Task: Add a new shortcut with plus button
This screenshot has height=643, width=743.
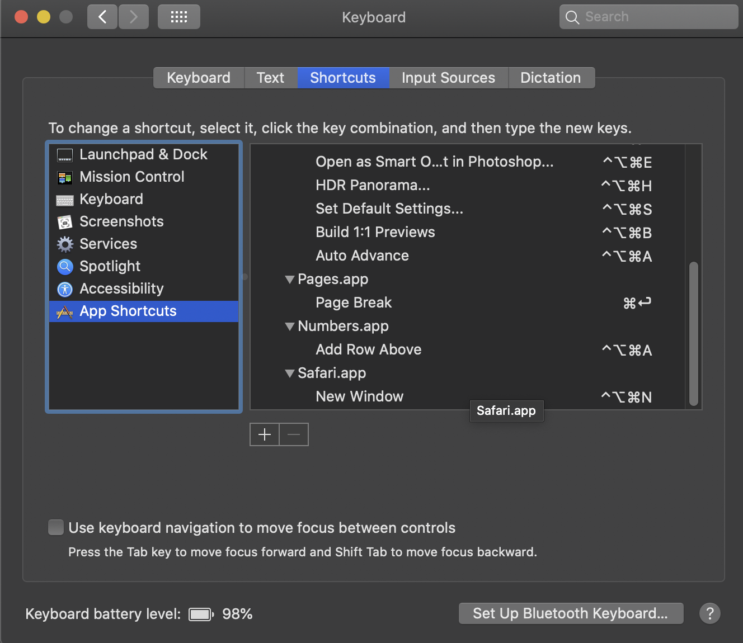Action: 265,434
